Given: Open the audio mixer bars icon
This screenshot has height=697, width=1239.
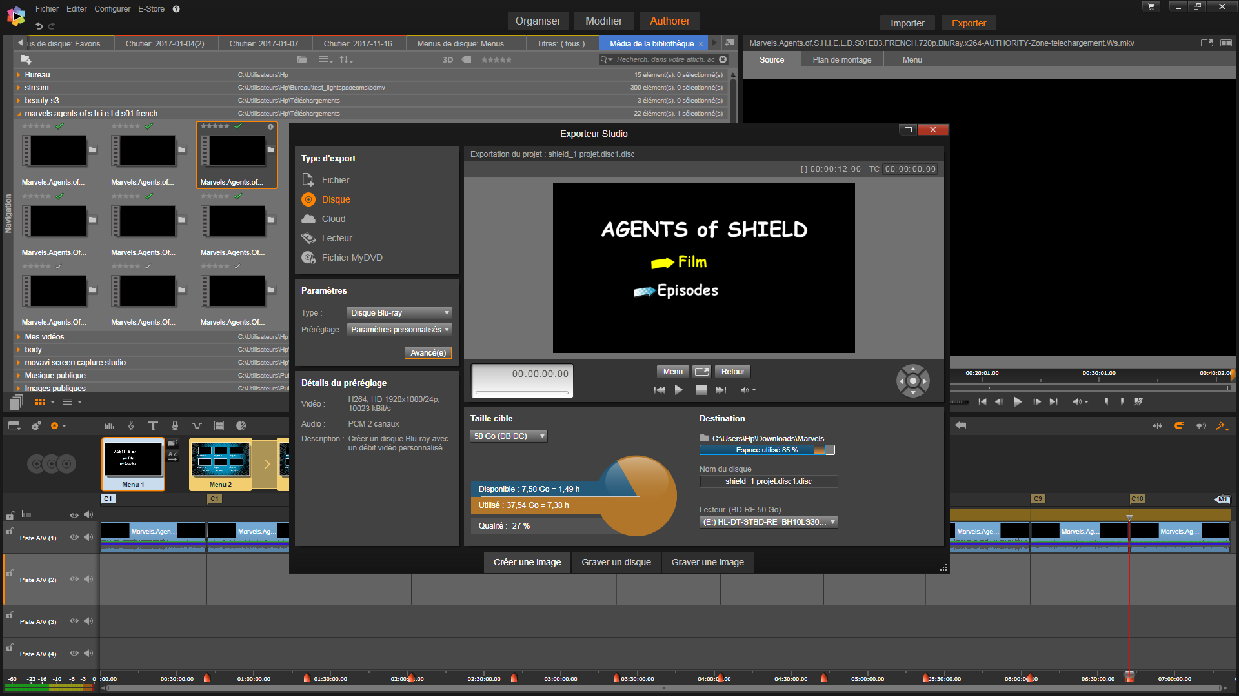Looking at the screenshot, I should coord(109,426).
